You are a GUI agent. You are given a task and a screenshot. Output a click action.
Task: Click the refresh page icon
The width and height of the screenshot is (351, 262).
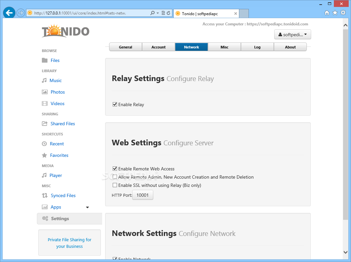point(168,13)
